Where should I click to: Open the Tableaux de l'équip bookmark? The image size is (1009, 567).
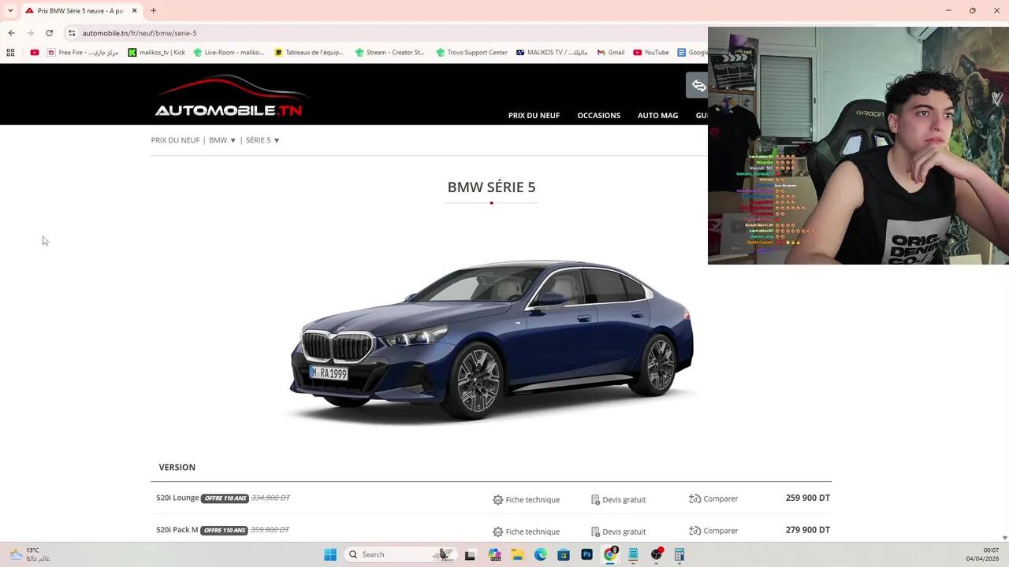(309, 53)
